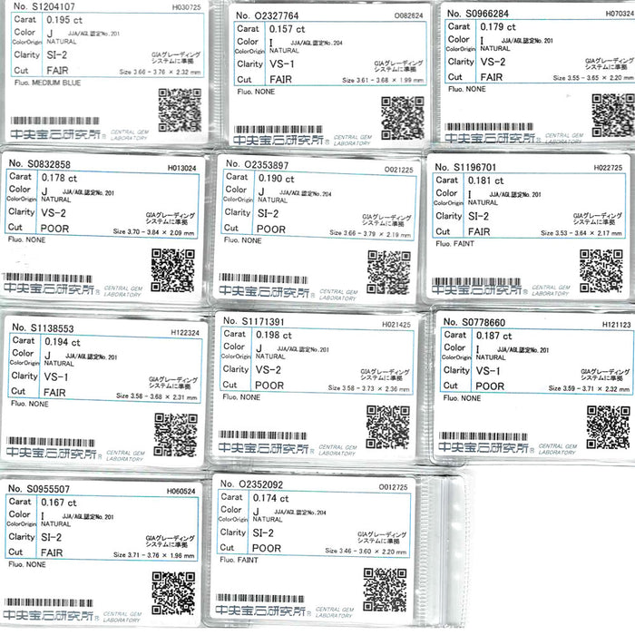Click the carat value "0.187 ct"
The width and height of the screenshot is (635, 635).
coord(493,336)
